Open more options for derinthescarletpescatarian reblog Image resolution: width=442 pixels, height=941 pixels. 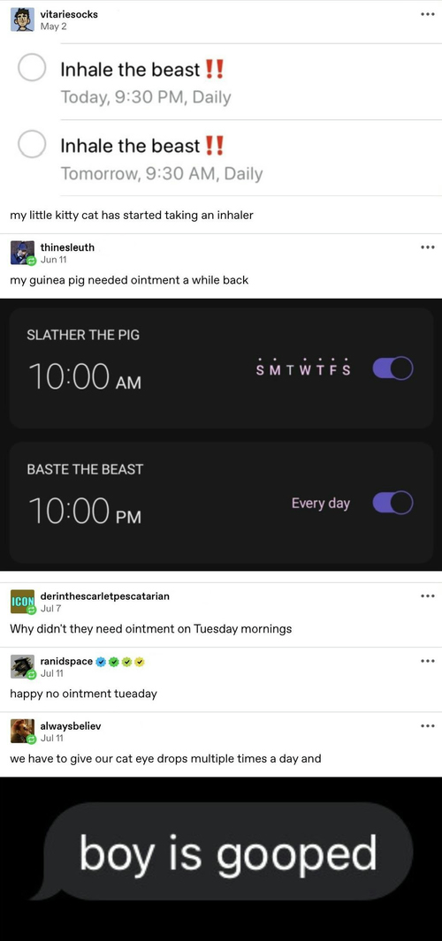427,596
